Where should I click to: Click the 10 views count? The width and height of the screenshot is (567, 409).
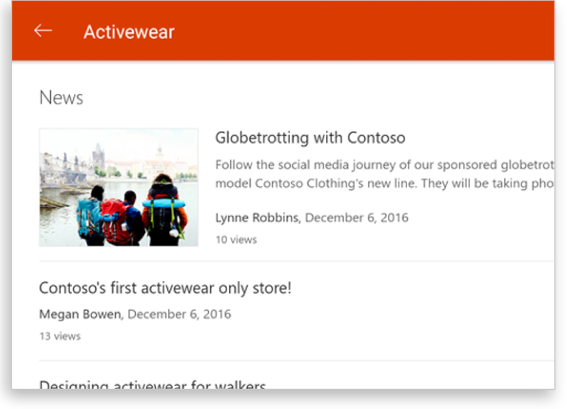coord(236,239)
